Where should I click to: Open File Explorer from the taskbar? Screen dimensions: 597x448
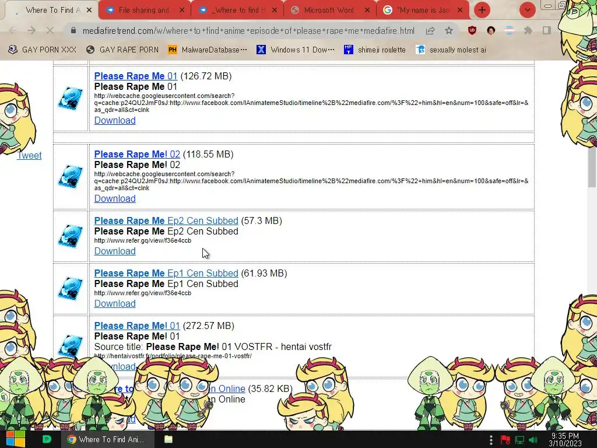click(168, 439)
